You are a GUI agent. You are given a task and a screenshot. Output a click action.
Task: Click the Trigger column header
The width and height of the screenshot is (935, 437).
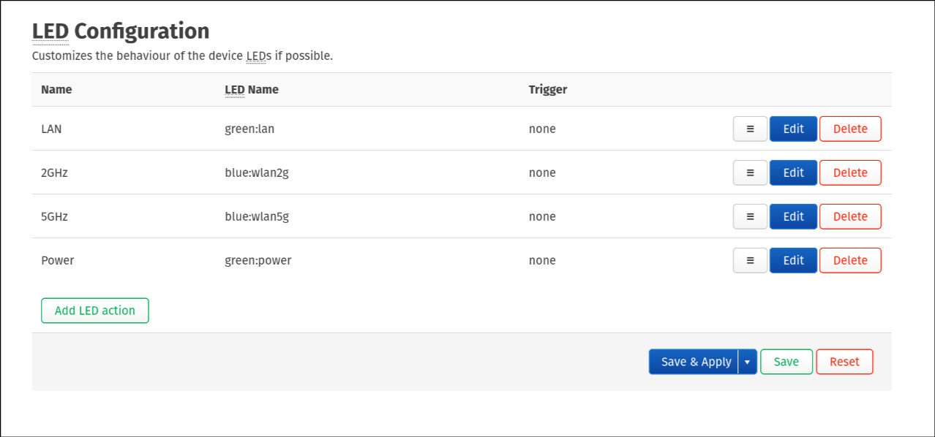click(548, 90)
